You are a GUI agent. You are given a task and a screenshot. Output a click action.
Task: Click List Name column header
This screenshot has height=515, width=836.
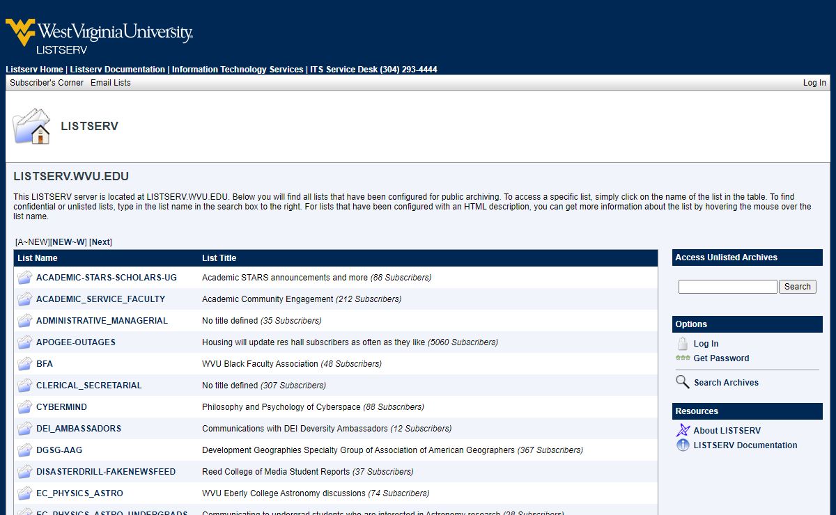38,258
